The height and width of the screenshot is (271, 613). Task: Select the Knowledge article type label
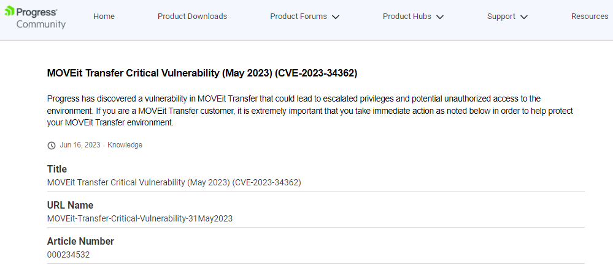(125, 145)
